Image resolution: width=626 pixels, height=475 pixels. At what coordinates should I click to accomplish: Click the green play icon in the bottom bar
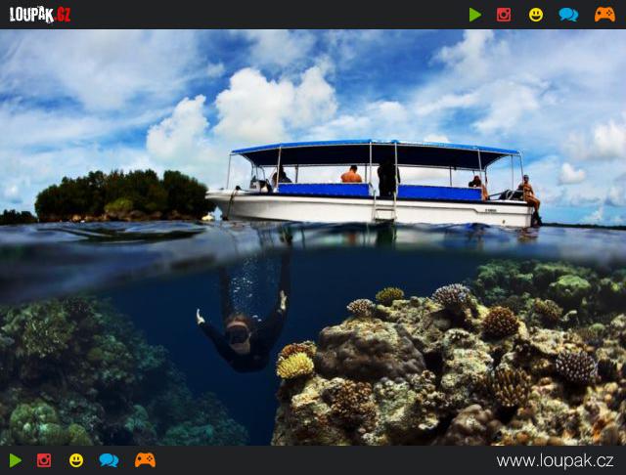(16, 460)
